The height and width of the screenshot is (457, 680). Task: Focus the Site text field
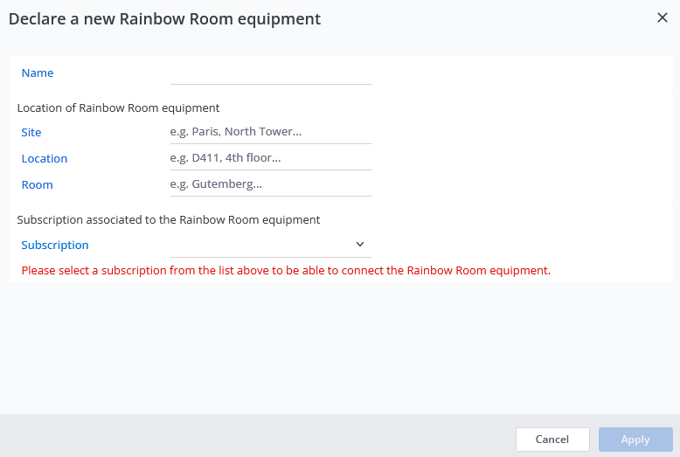click(270, 132)
